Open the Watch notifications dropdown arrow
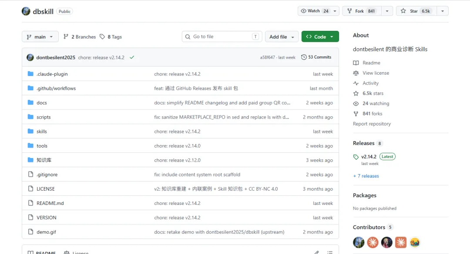 (x=335, y=11)
